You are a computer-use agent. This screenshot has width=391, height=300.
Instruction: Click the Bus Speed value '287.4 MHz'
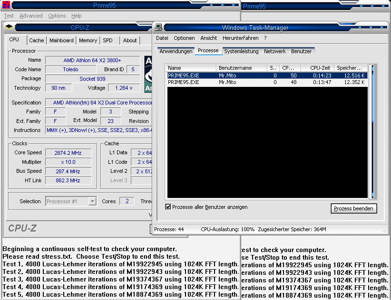pos(68,171)
